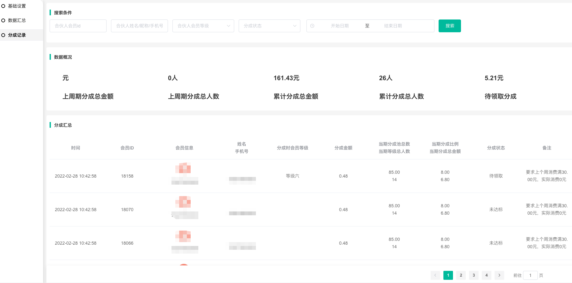Viewport: 572px width, 283px height.
Task: Go to page 2 of results
Action: [461, 275]
